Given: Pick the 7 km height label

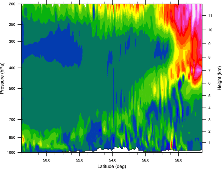Looking at the screenshot, I should click(209, 70).
